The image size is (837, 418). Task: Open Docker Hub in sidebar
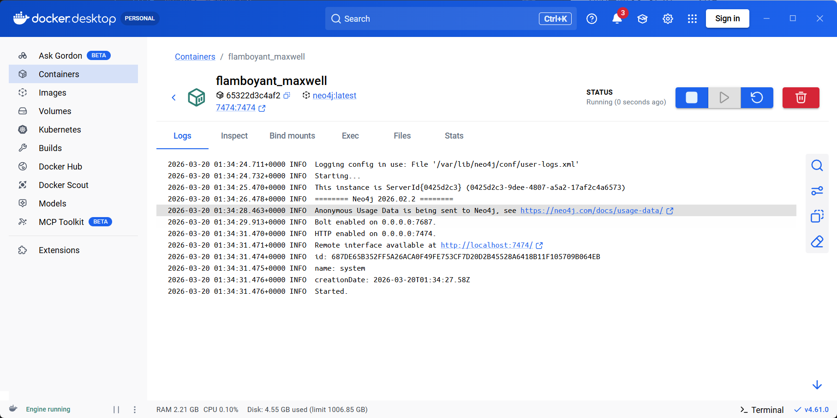tap(73, 166)
